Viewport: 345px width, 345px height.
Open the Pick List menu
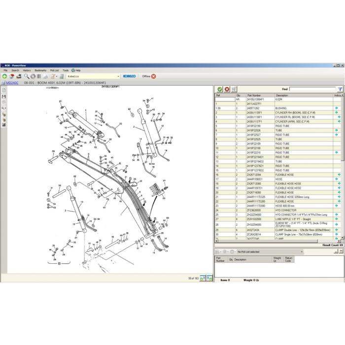tap(54, 70)
